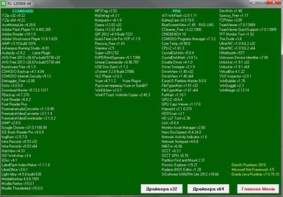Open the CPU-Z v1.61.3 entry
The width and height of the screenshot is (283, 197).
[x=173, y=48]
